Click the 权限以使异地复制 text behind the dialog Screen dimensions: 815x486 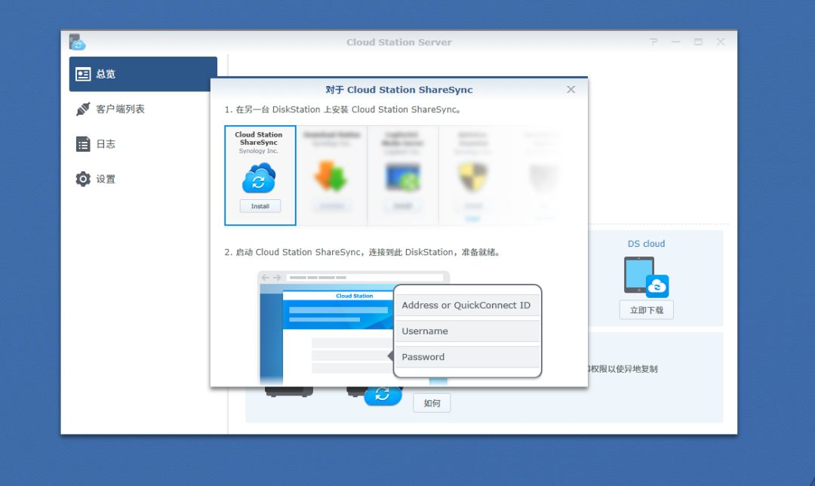623,369
